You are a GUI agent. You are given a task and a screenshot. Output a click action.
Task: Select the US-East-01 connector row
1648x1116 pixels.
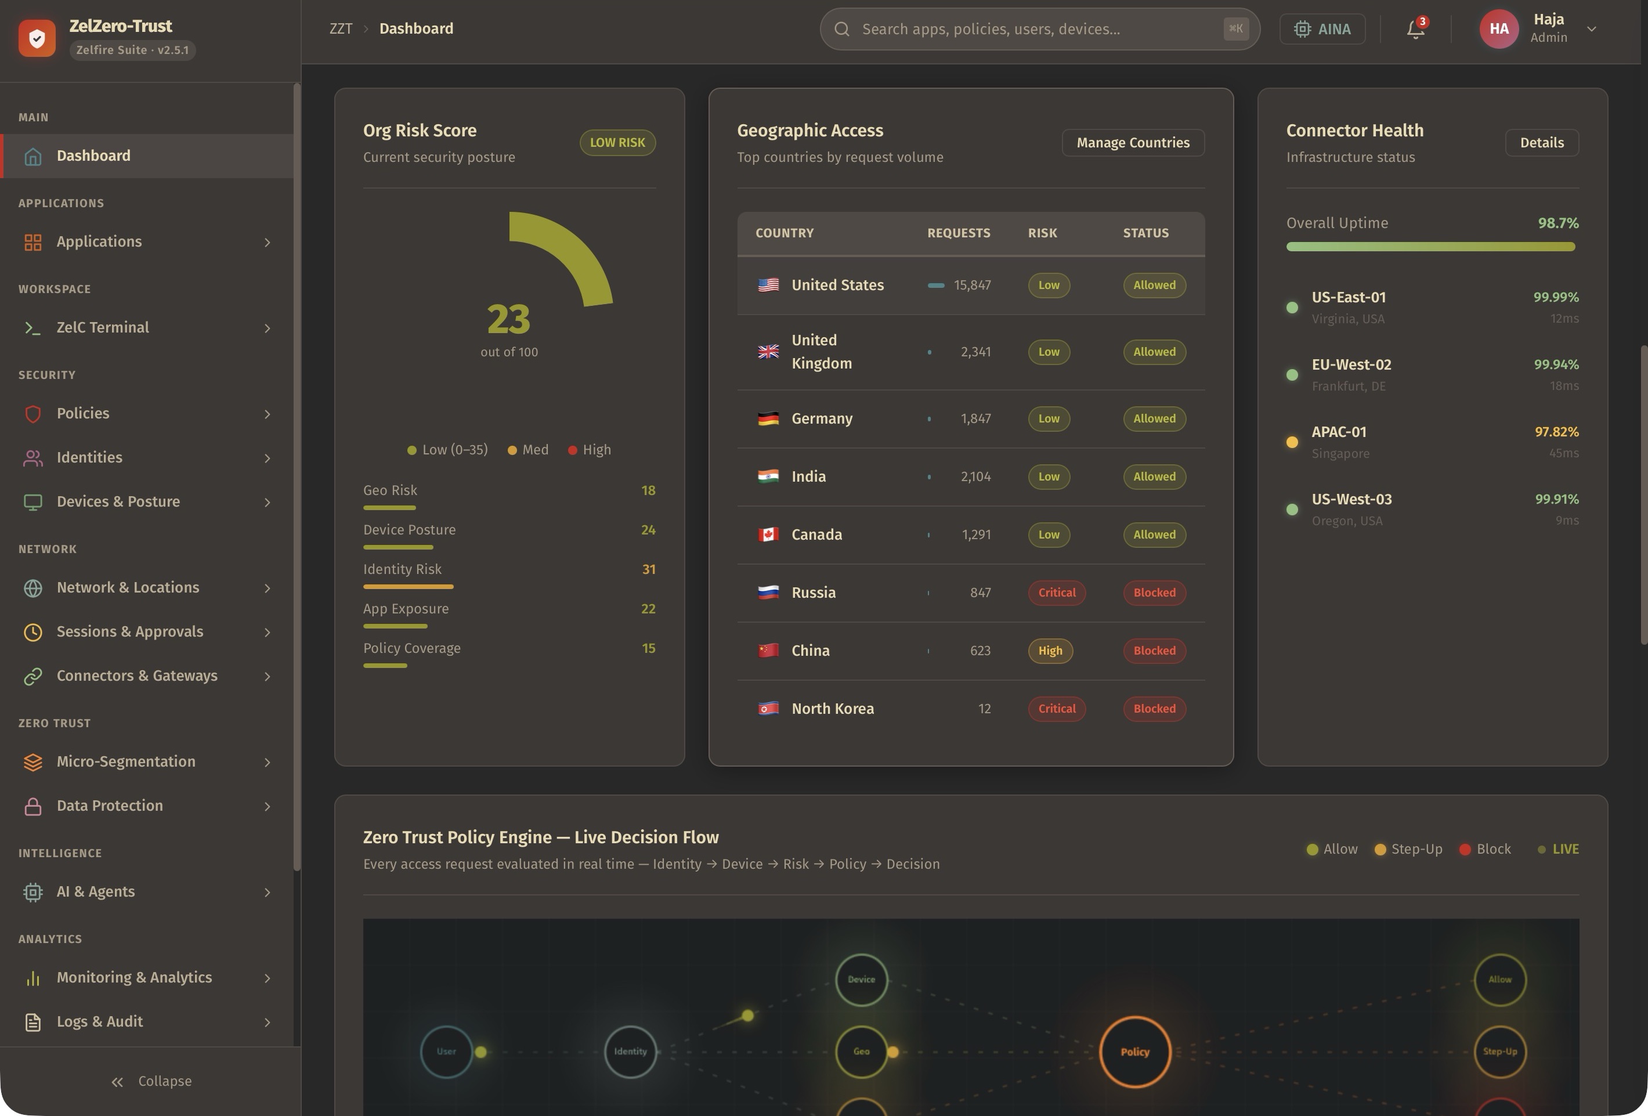point(1432,308)
